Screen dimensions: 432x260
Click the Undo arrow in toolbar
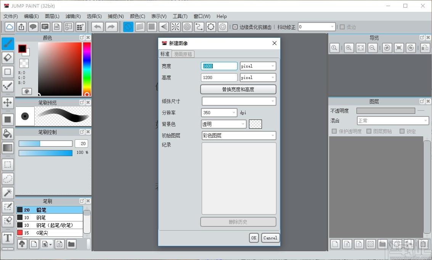pyautogui.click(x=97, y=27)
